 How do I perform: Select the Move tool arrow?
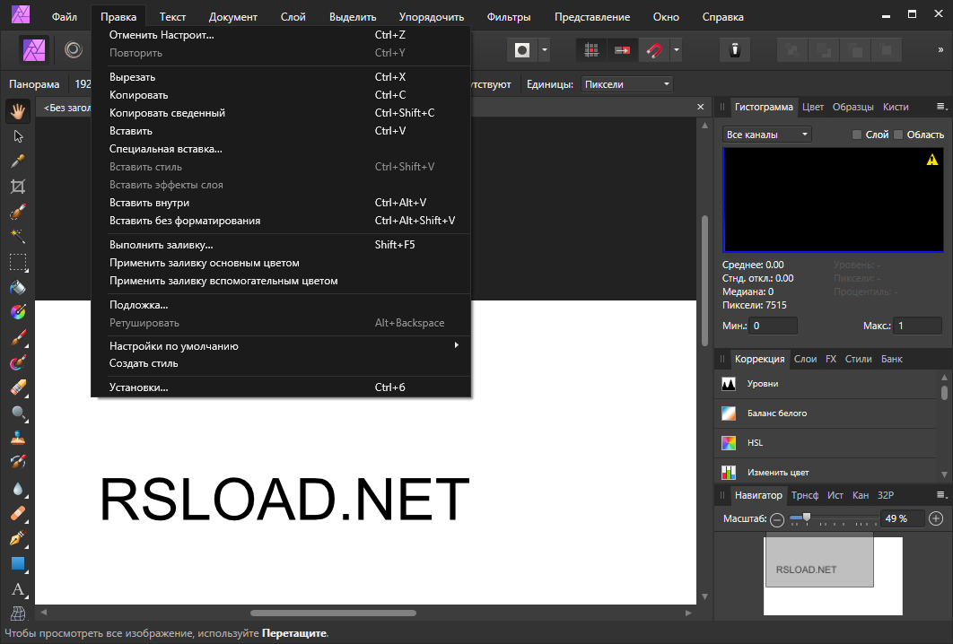[18, 136]
